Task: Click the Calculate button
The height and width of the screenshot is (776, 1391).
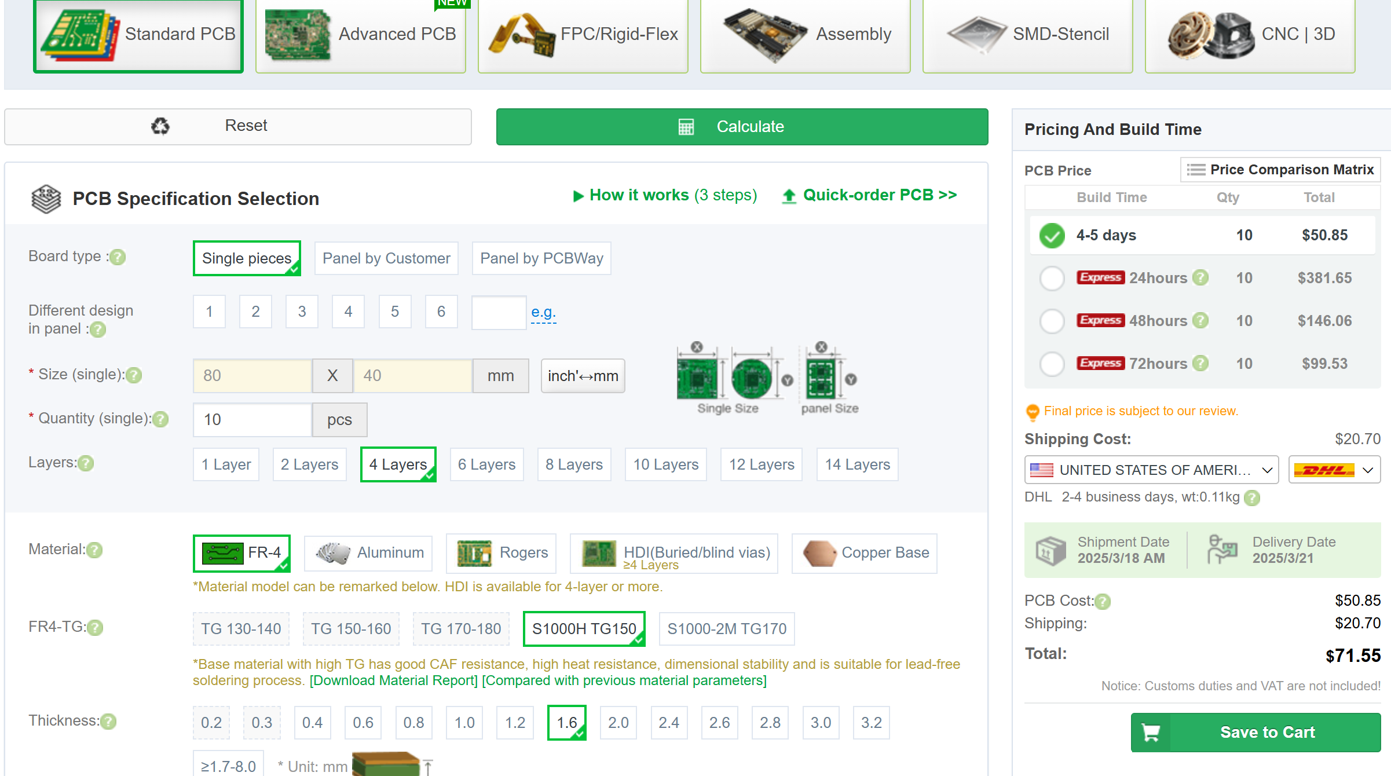Action: click(x=742, y=127)
